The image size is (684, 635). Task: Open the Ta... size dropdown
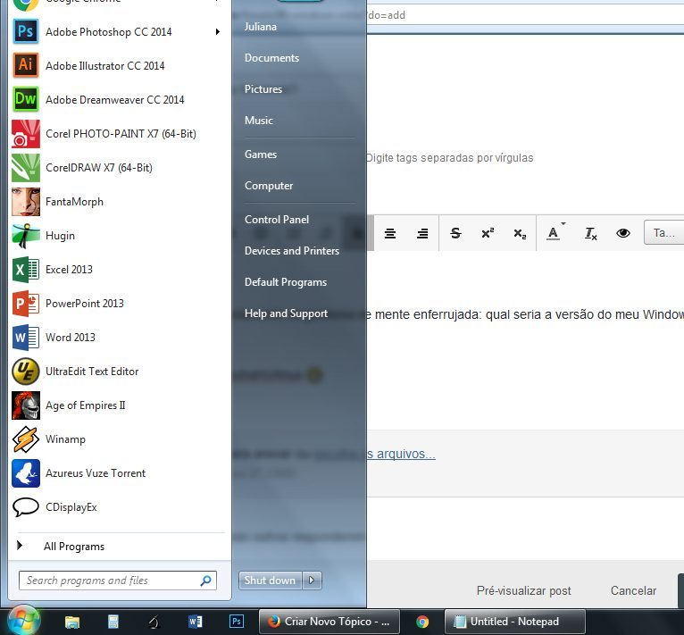[664, 232]
